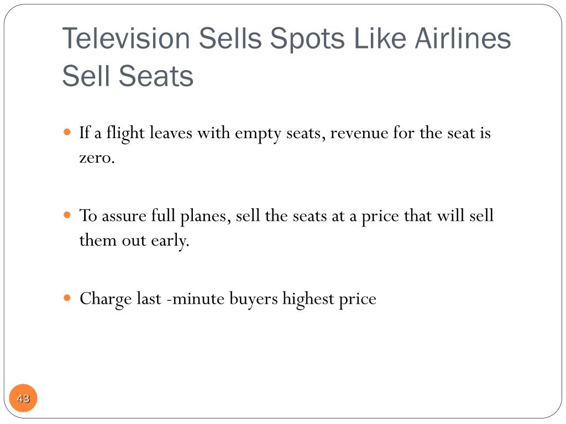Screen dimensions: 566x424
Task: Click 'Charge last -minute buyers highest price'
Action: (x=228, y=299)
